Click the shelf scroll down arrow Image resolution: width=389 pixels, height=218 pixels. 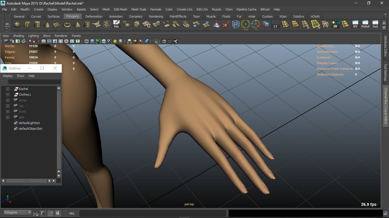click(384, 28)
